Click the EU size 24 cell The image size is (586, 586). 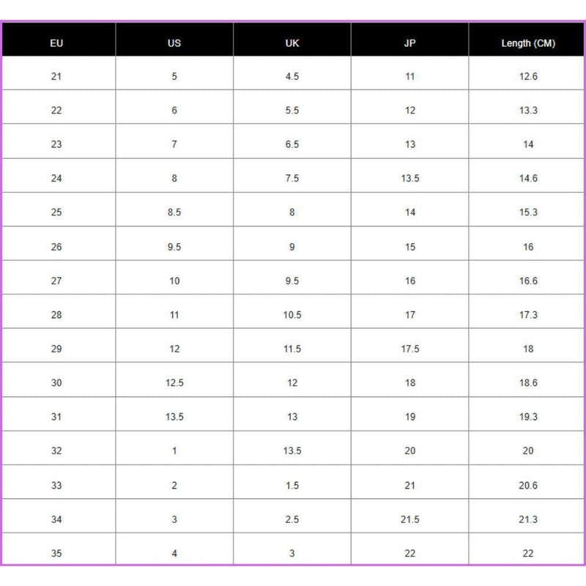[x=56, y=178]
